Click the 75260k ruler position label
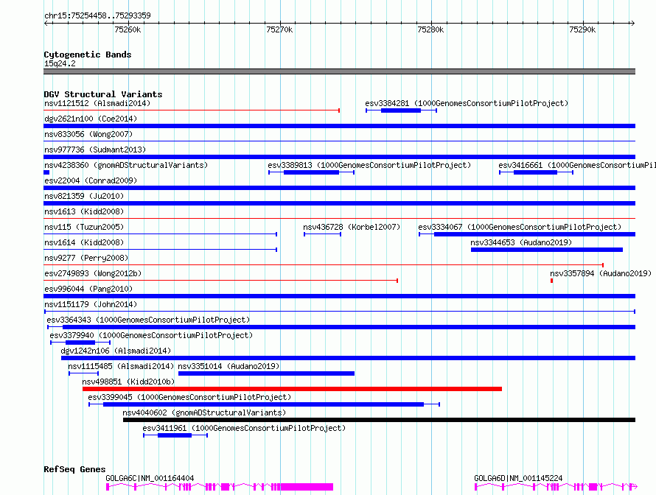Screen dimensions: 656x495 128,29
